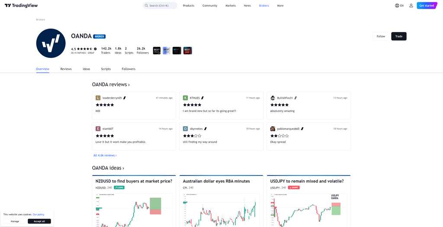Open the Best 2023 award badge

pos(157,51)
